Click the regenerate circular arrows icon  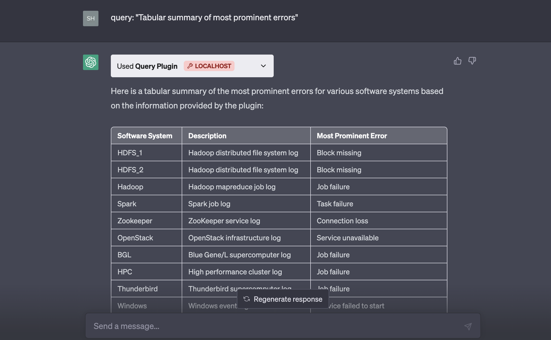click(x=247, y=299)
